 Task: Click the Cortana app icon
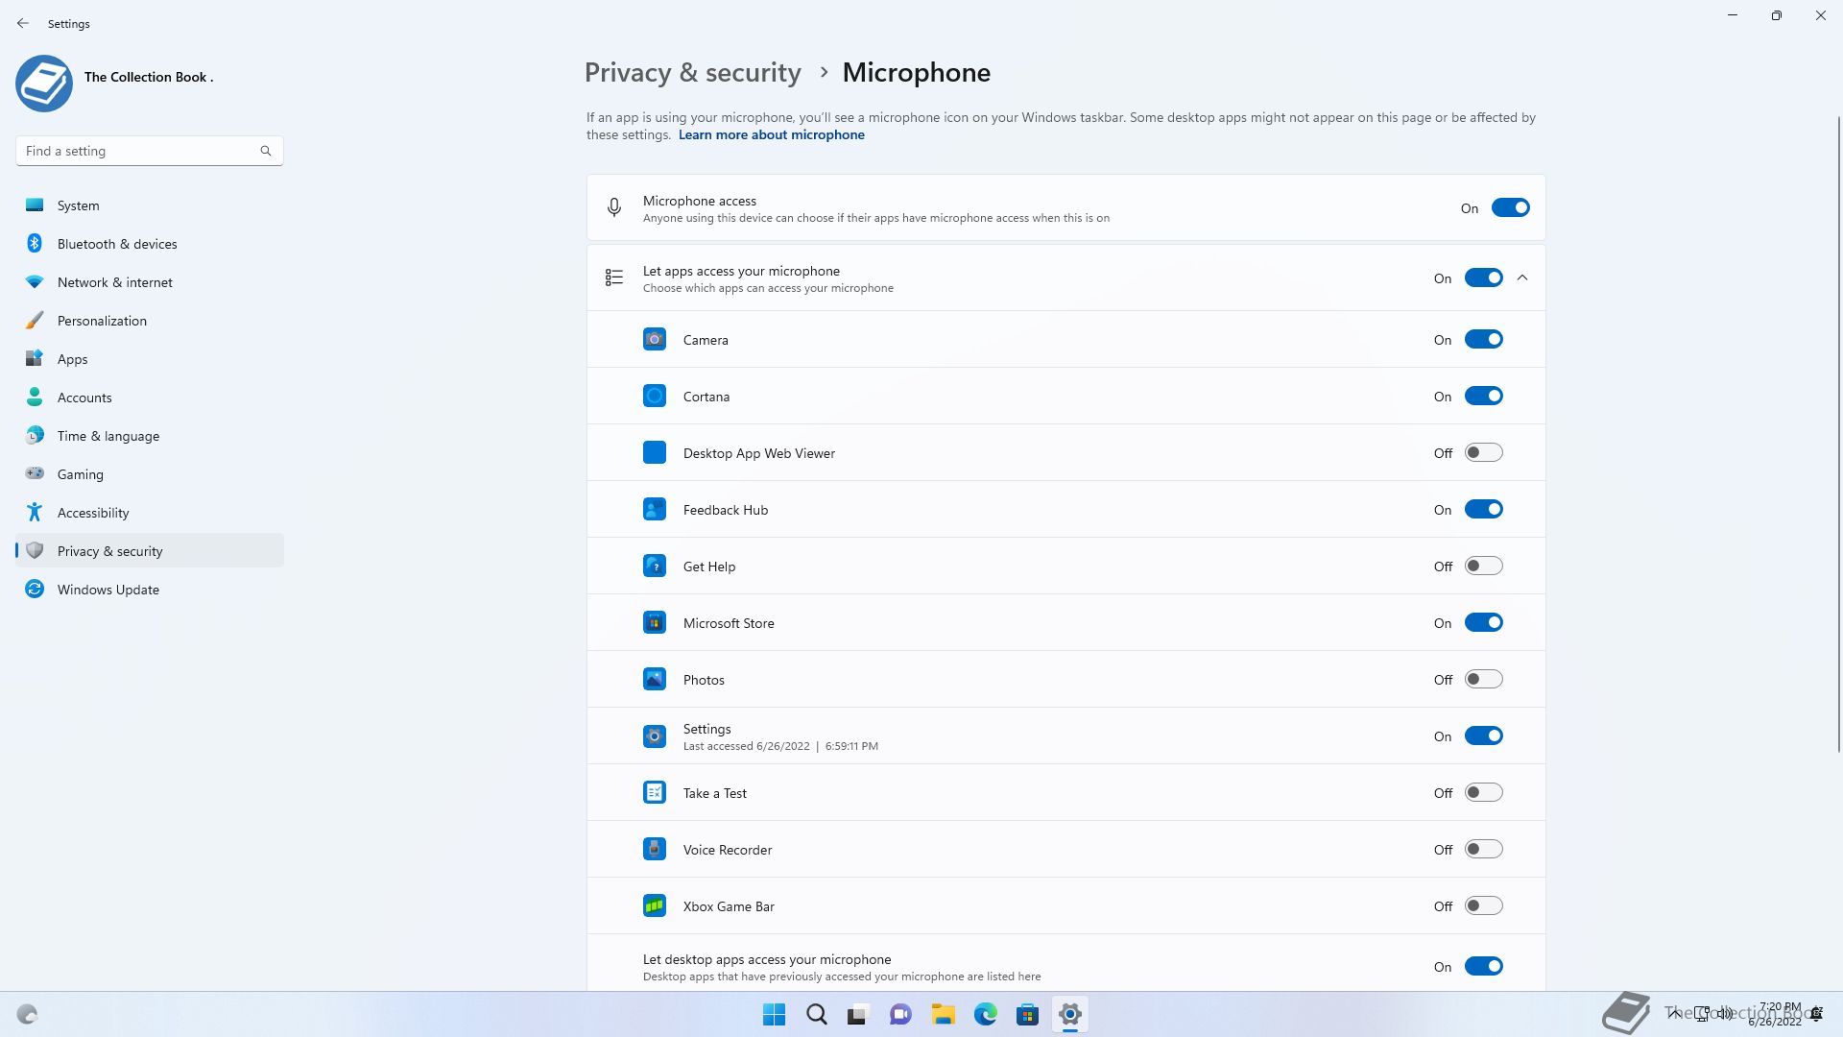(x=655, y=397)
